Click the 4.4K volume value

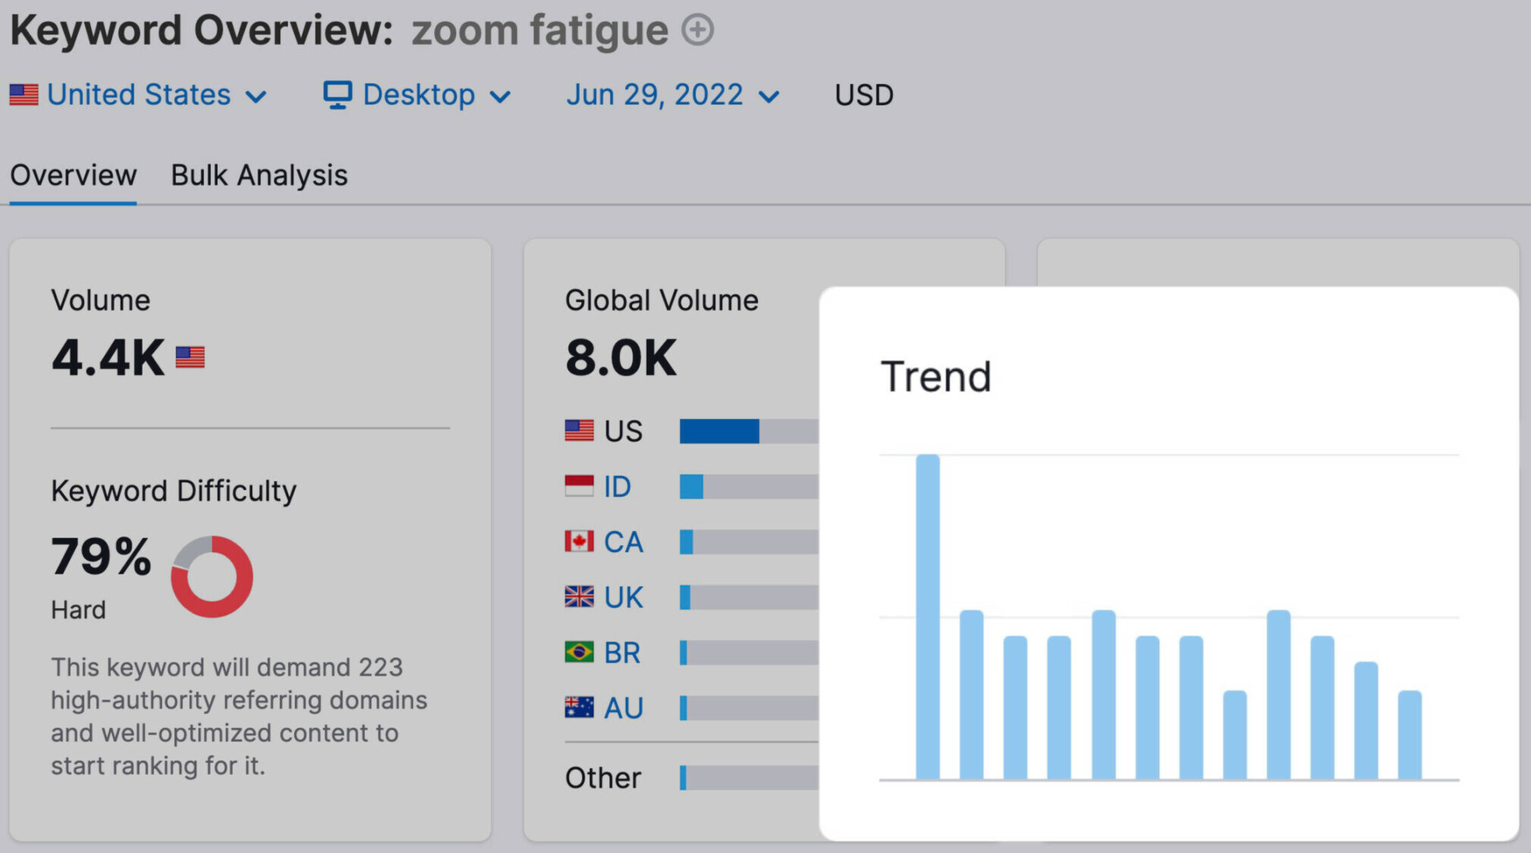108,358
